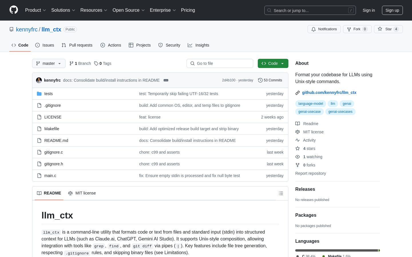This screenshot has height=257, width=412.
Task: Open the kennyfrc owner profile link
Action: [x=27, y=29]
